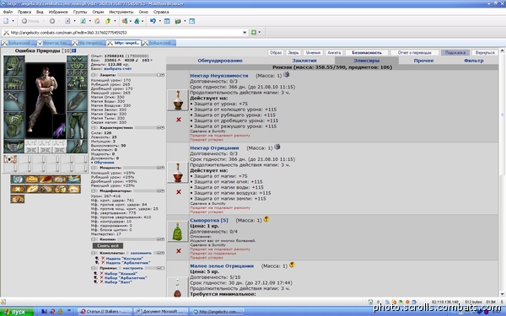Click the purple pet animal icon
The image size is (506, 316).
pos(59,129)
